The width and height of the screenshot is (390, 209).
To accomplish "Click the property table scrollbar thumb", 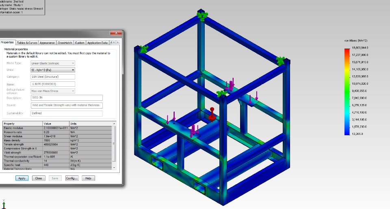I will 114,143.
